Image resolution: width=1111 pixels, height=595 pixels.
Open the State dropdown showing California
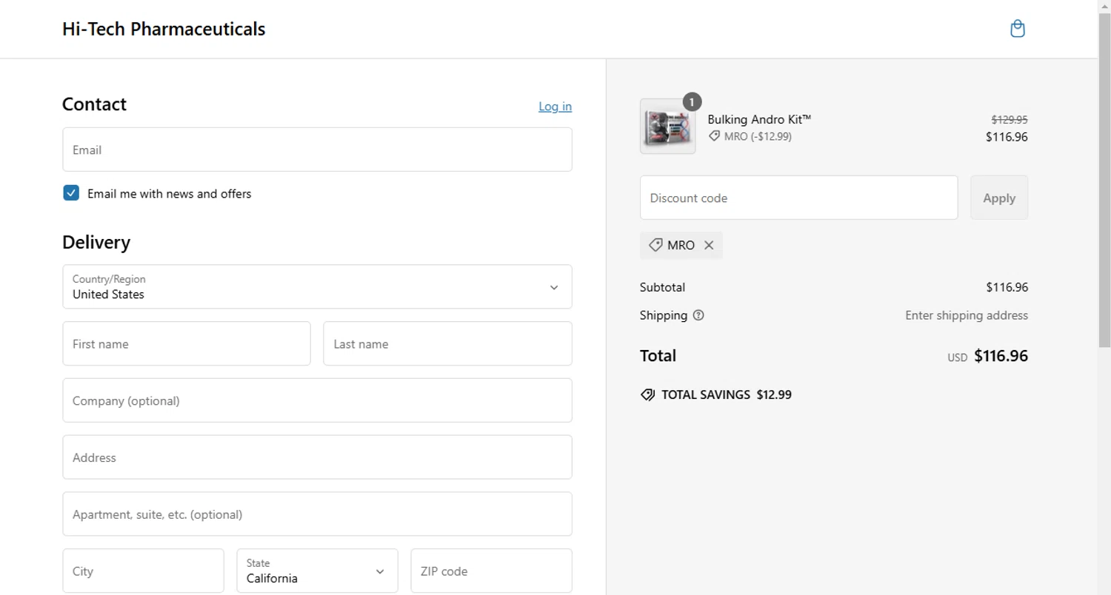317,571
